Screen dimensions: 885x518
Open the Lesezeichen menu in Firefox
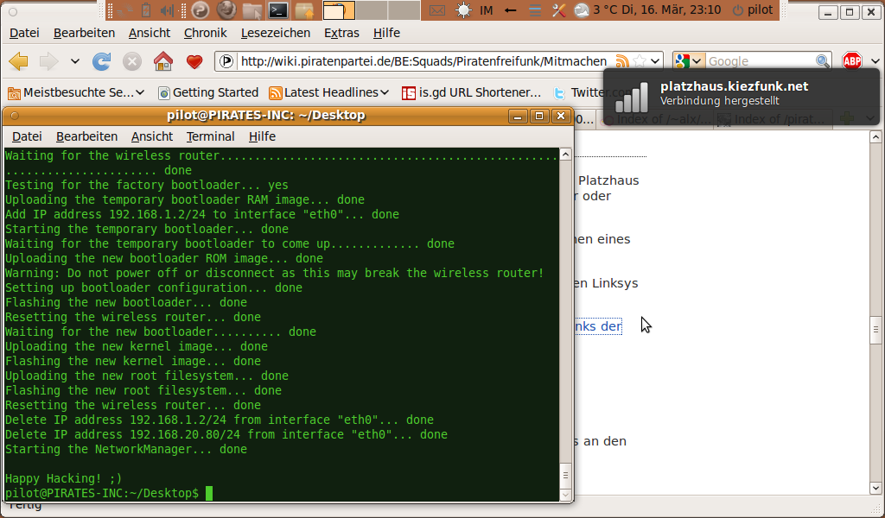coord(276,33)
